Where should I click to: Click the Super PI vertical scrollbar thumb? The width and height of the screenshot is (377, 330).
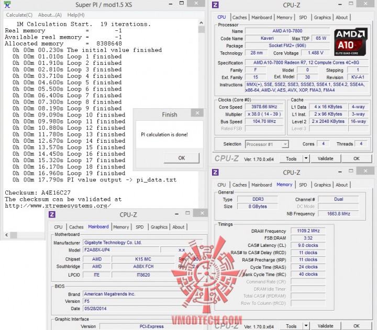point(201,29)
